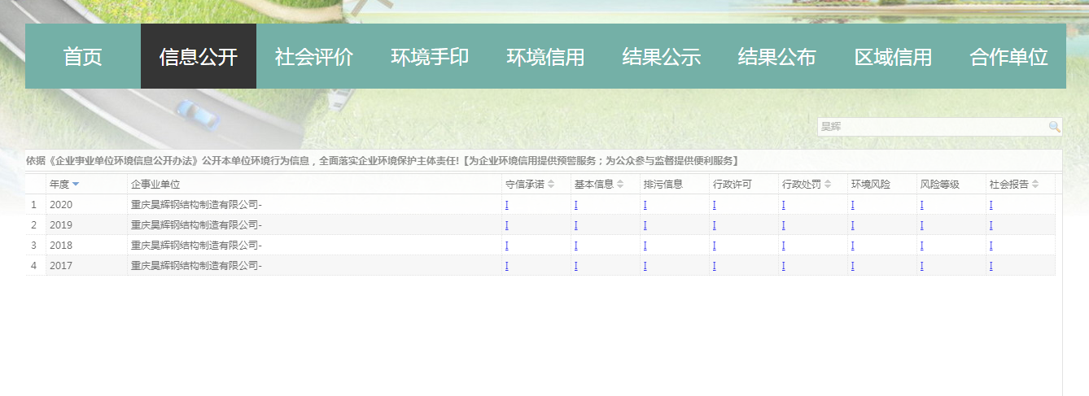Select the 信息公开 navigation tab
The width and height of the screenshot is (1089, 396).
(199, 57)
